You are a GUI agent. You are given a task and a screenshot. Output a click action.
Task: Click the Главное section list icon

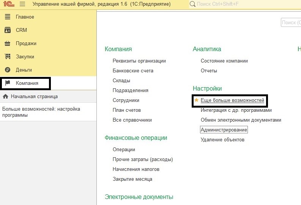[7, 17]
